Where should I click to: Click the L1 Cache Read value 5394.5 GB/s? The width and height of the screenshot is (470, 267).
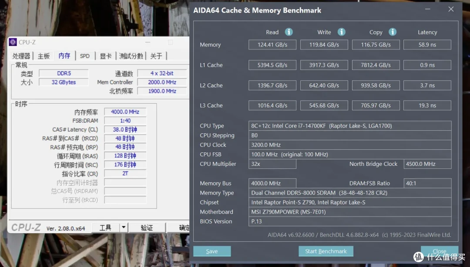(272, 65)
